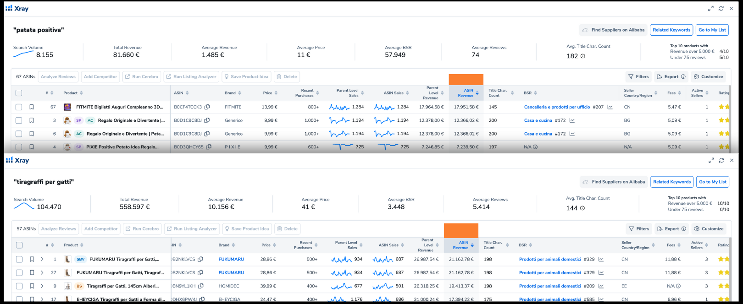
Task: Open the Cancelleria e prodotti per ufficio link
Action: click(x=557, y=107)
